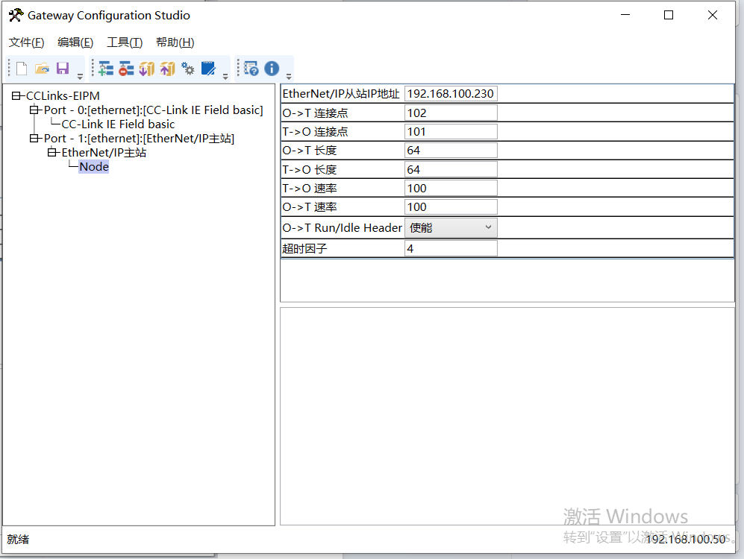Delete node with red minus icon
Image resolution: width=744 pixels, height=559 pixels.
click(126, 69)
